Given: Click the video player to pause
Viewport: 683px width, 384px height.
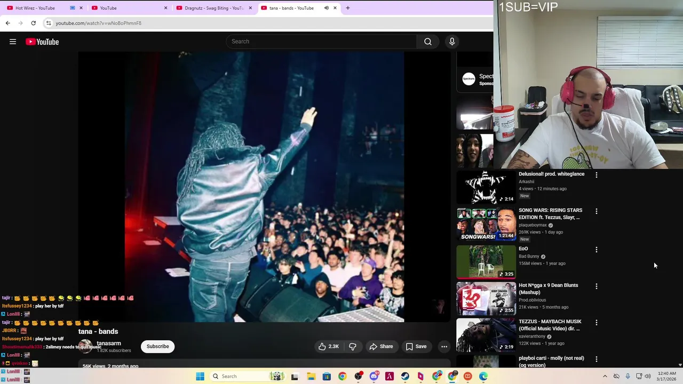Looking at the screenshot, I should pyautogui.click(x=265, y=187).
